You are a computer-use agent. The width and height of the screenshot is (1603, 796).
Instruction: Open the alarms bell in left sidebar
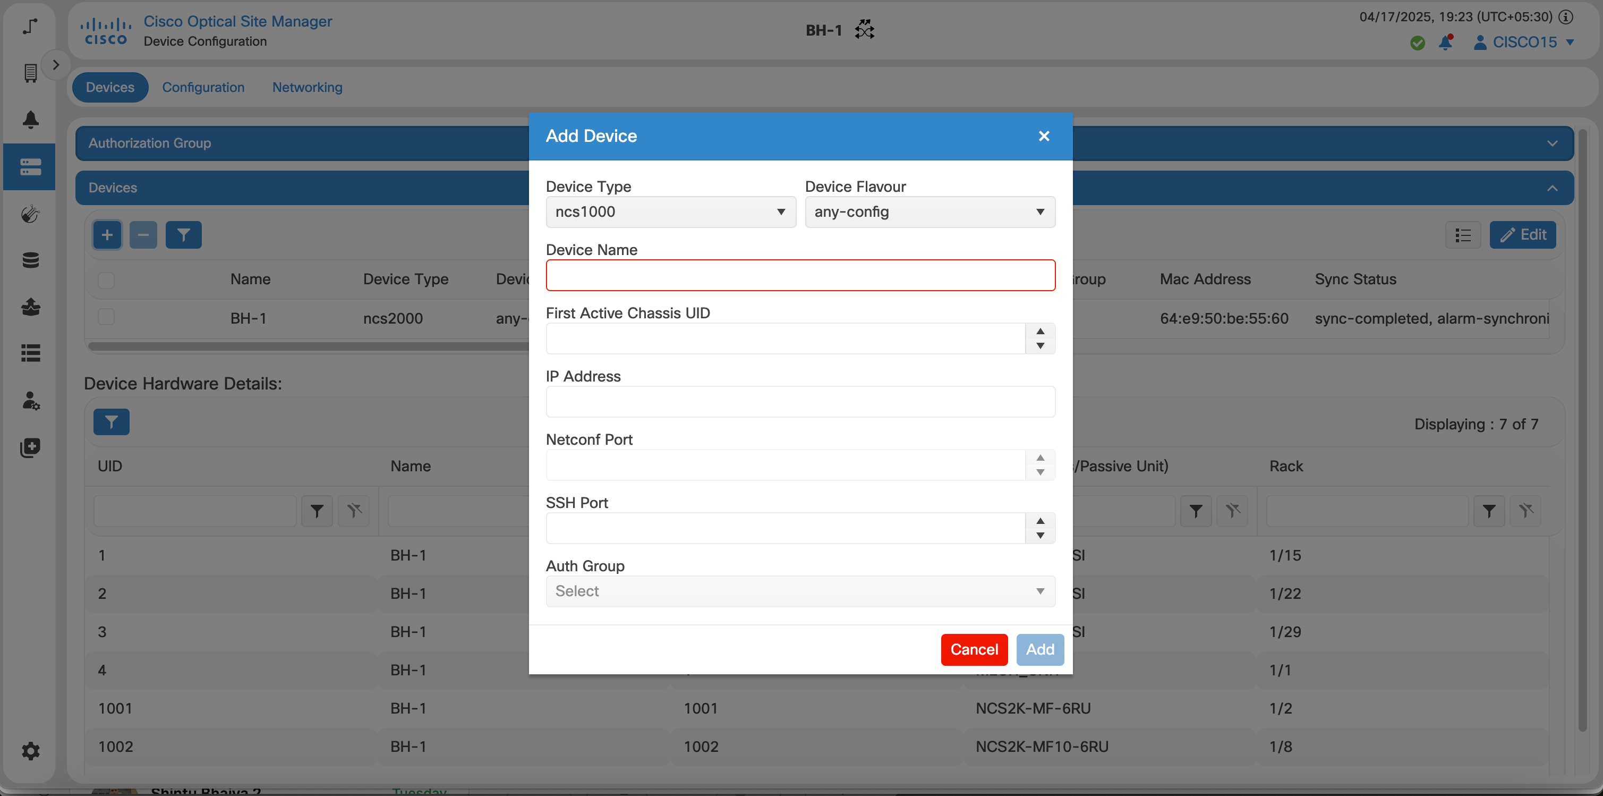30,120
